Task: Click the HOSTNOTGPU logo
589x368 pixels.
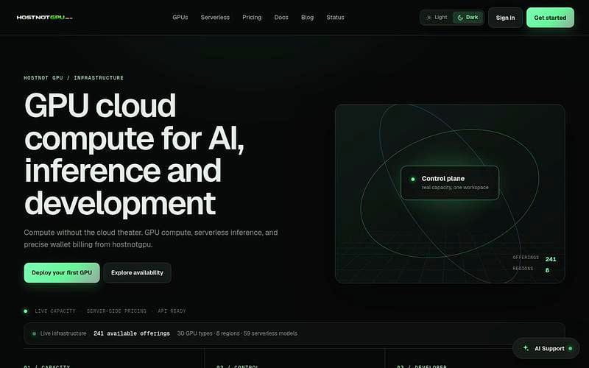Action: (x=44, y=17)
